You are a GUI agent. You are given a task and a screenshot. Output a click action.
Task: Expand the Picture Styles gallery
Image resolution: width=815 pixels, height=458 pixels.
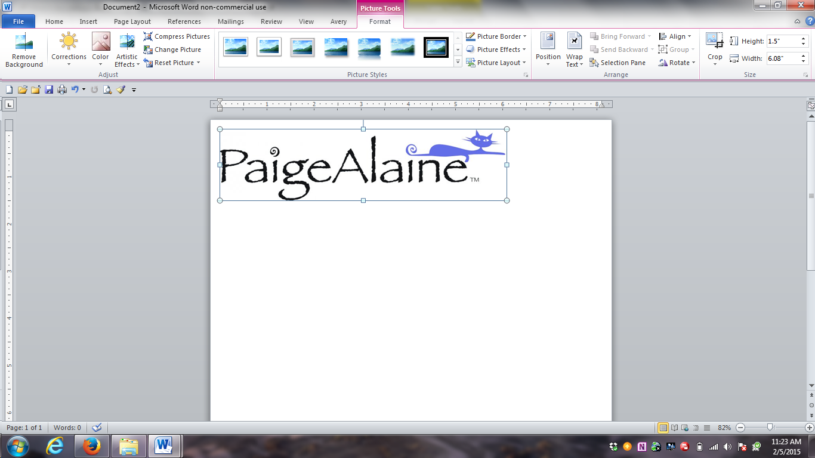[458, 62]
